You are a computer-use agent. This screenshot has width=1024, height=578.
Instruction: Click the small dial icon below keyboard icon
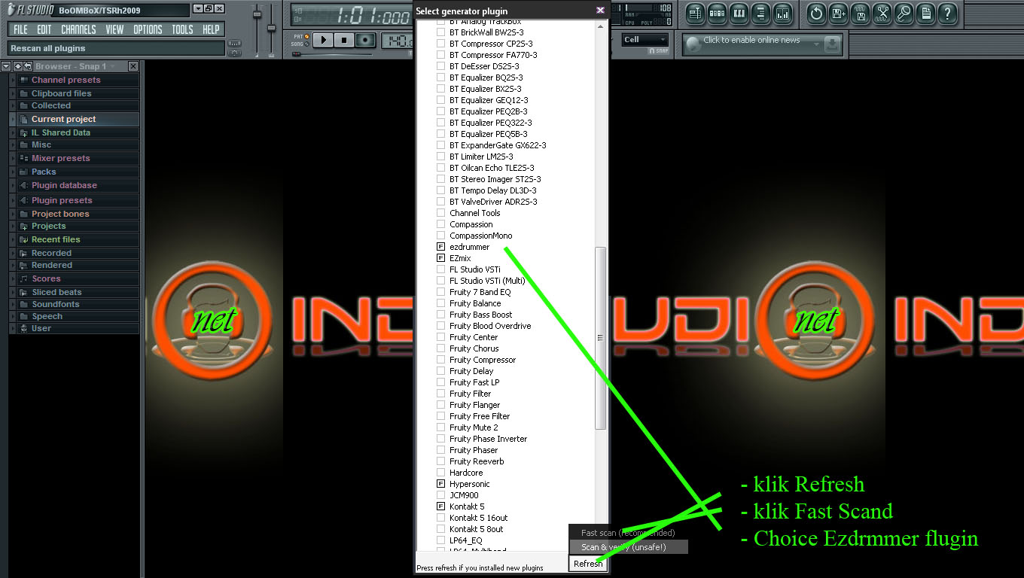(x=235, y=53)
